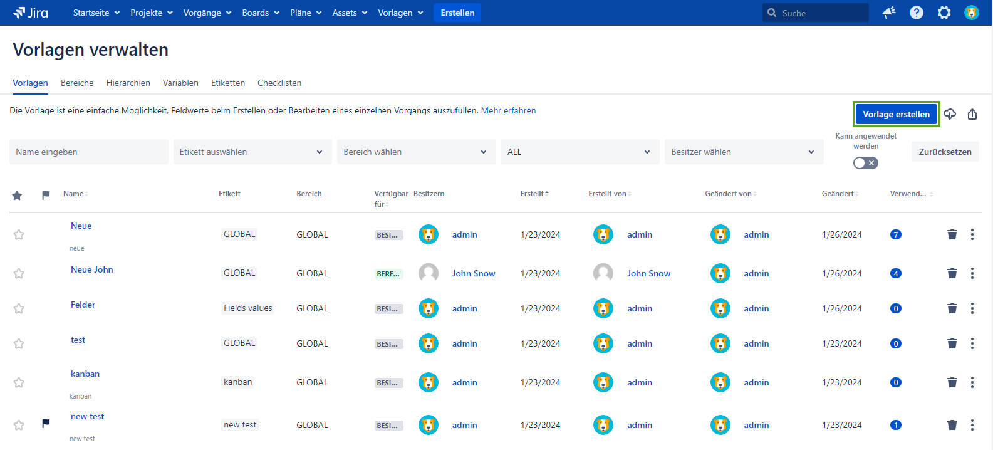The width and height of the screenshot is (993, 450).
Task: Open 'Besitzer wählen' dropdown
Action: (x=743, y=152)
